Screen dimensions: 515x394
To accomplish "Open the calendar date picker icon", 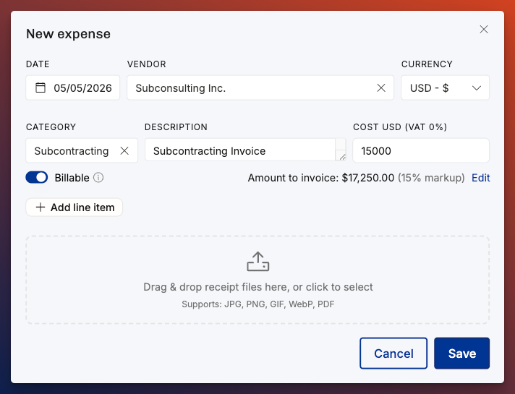I will coord(41,87).
